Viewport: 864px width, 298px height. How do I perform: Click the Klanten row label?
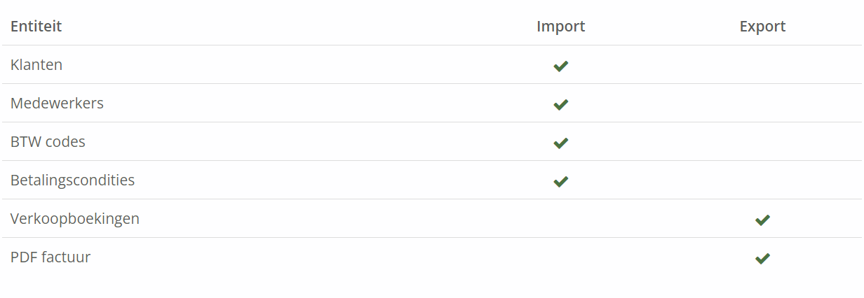(x=36, y=65)
